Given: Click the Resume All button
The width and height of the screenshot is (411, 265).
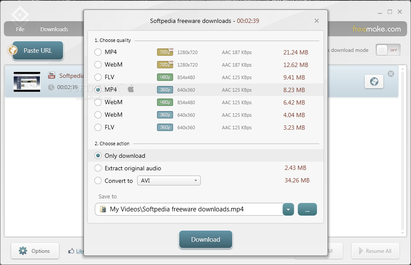Looking at the screenshot, I should pyautogui.click(x=376, y=251).
